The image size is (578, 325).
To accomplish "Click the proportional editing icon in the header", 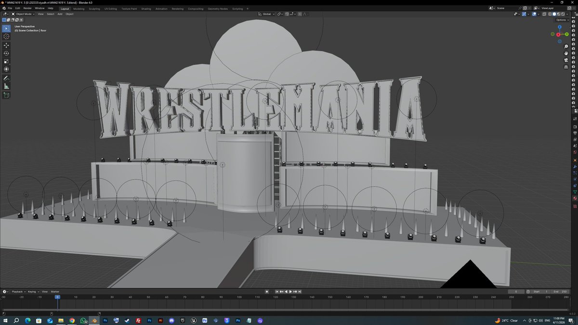I will 300,14.
